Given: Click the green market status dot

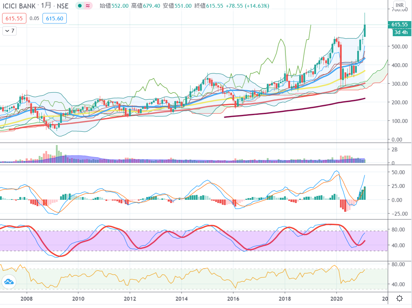Looking at the screenshot, I should [80, 6].
